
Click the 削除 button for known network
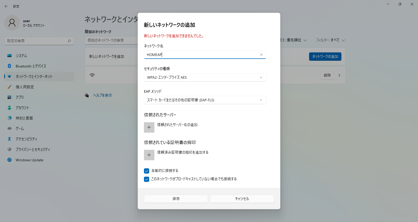pos(327,75)
